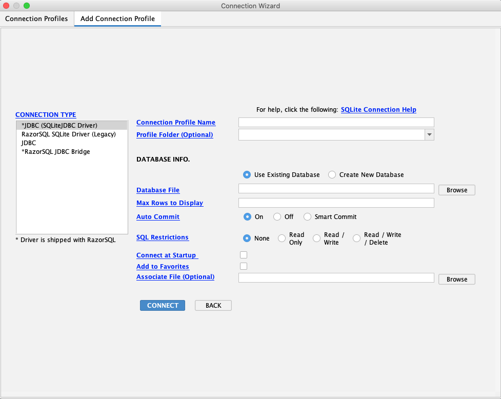Click into Connection Profile Name field
Image resolution: width=501 pixels, height=399 pixels.
pos(336,123)
